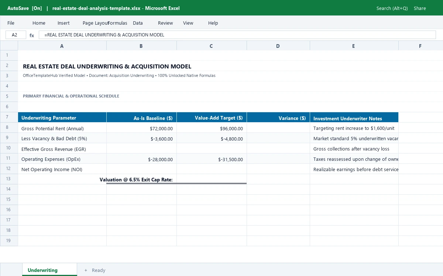Click note Market standard 5% underwritten vacancy
The width and height of the screenshot is (443, 276).
click(354, 139)
